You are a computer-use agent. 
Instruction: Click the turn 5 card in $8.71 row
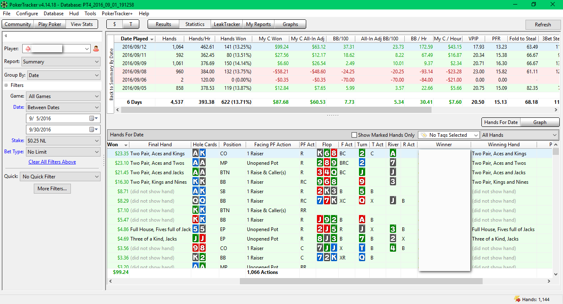(x=362, y=191)
